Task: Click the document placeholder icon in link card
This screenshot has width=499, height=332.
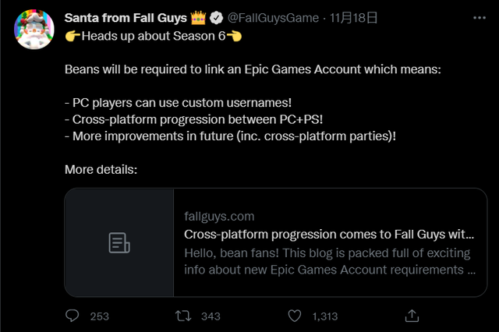Action: point(119,243)
